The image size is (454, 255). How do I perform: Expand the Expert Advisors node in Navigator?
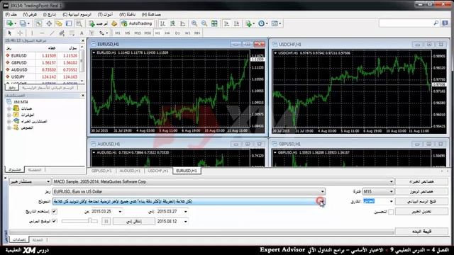point(9,121)
